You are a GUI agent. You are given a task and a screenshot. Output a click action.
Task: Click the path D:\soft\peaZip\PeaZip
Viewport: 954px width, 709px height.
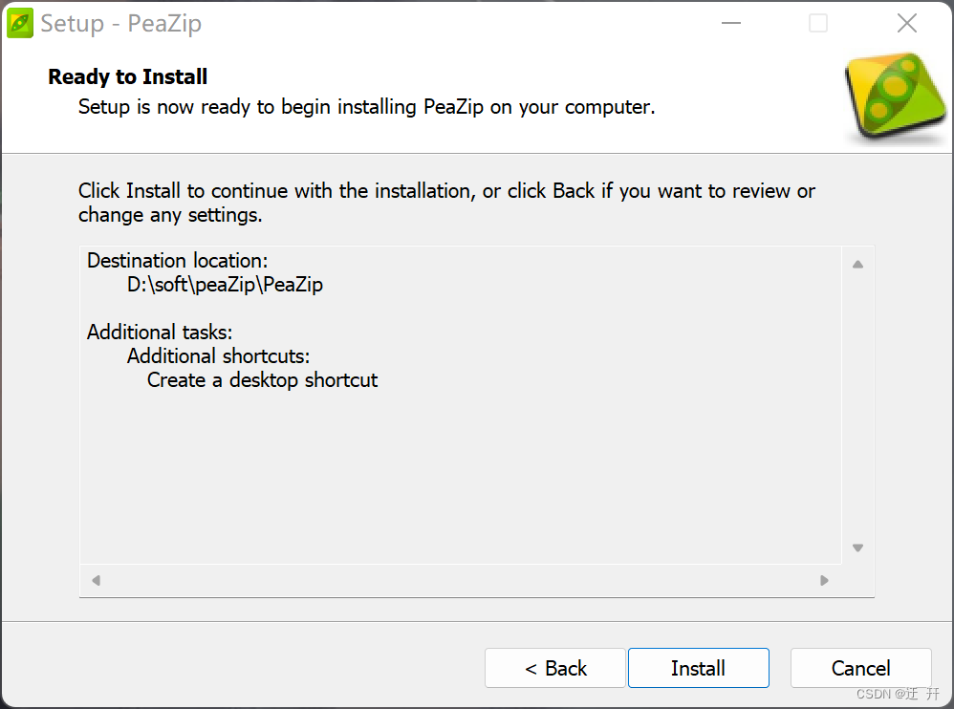click(225, 285)
